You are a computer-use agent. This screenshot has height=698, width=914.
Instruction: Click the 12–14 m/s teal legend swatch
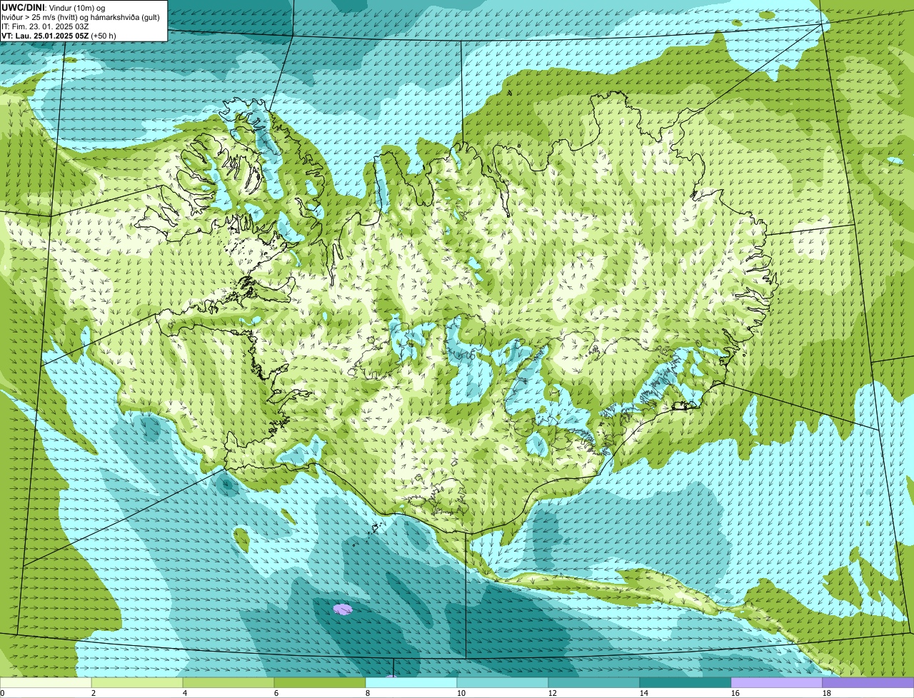594,682
